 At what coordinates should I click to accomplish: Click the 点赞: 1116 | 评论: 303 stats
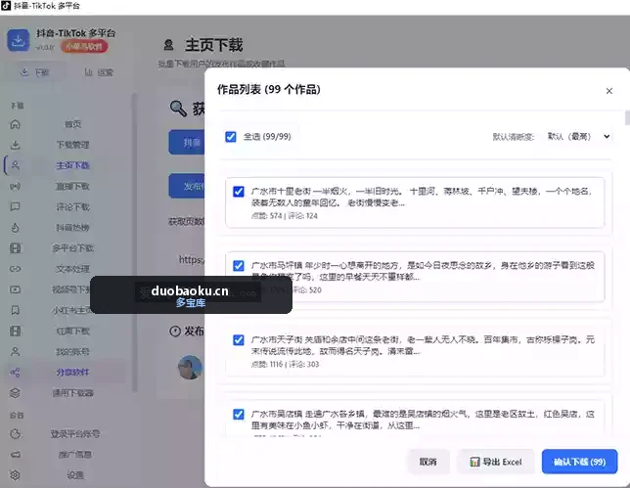[286, 365]
